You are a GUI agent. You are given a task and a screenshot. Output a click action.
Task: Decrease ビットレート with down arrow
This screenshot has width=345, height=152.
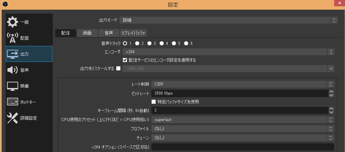coord(331,95)
